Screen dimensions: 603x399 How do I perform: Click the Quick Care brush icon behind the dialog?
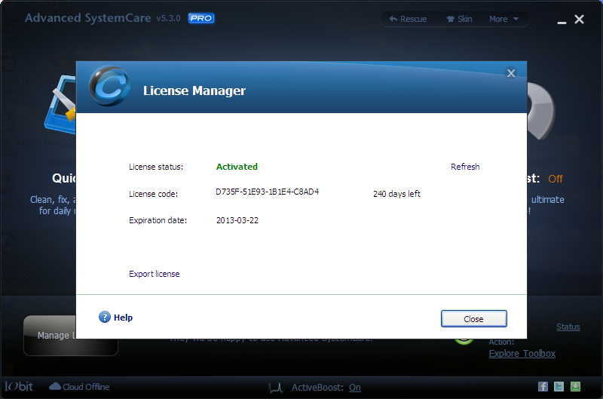(x=60, y=105)
